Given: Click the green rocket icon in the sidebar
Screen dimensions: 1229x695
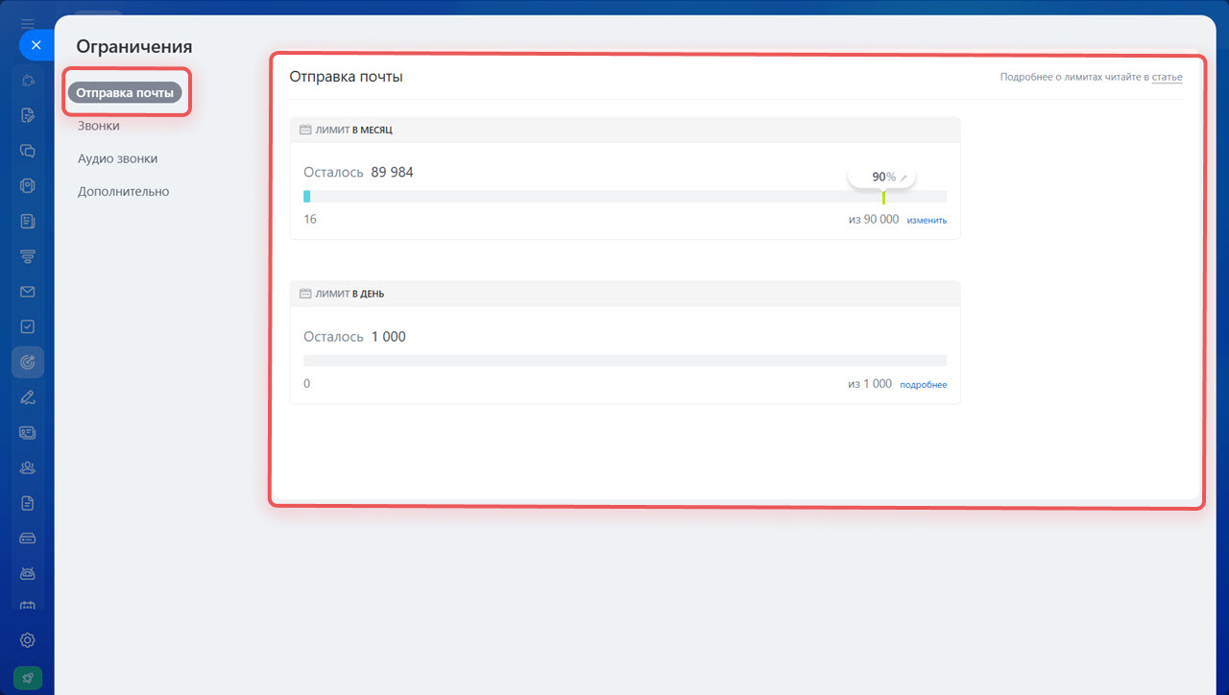Looking at the screenshot, I should (27, 678).
